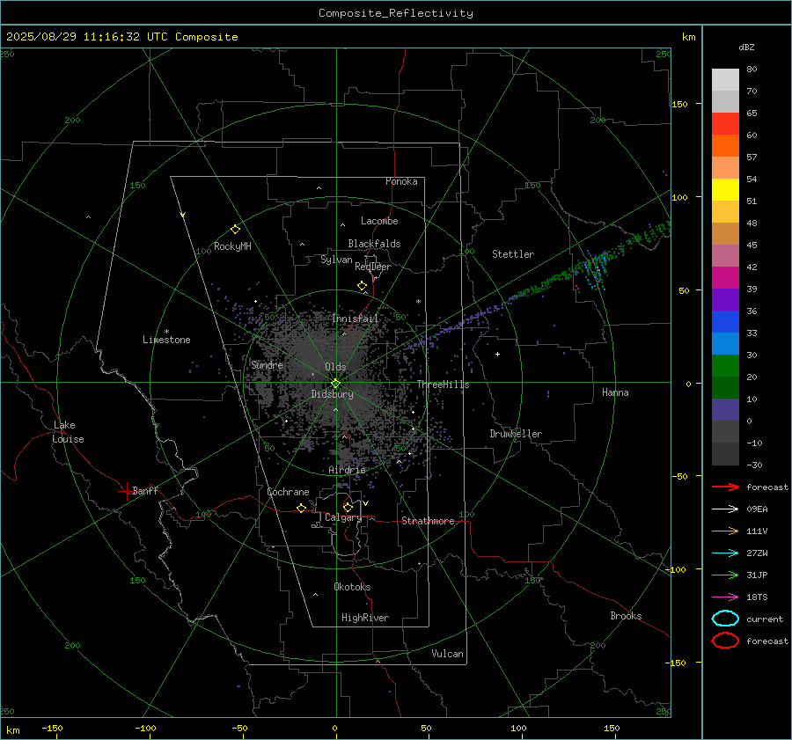Viewport: 792px width, 740px height.
Task: Click the light blue 30 dBZ color swatch
Action: tap(725, 344)
